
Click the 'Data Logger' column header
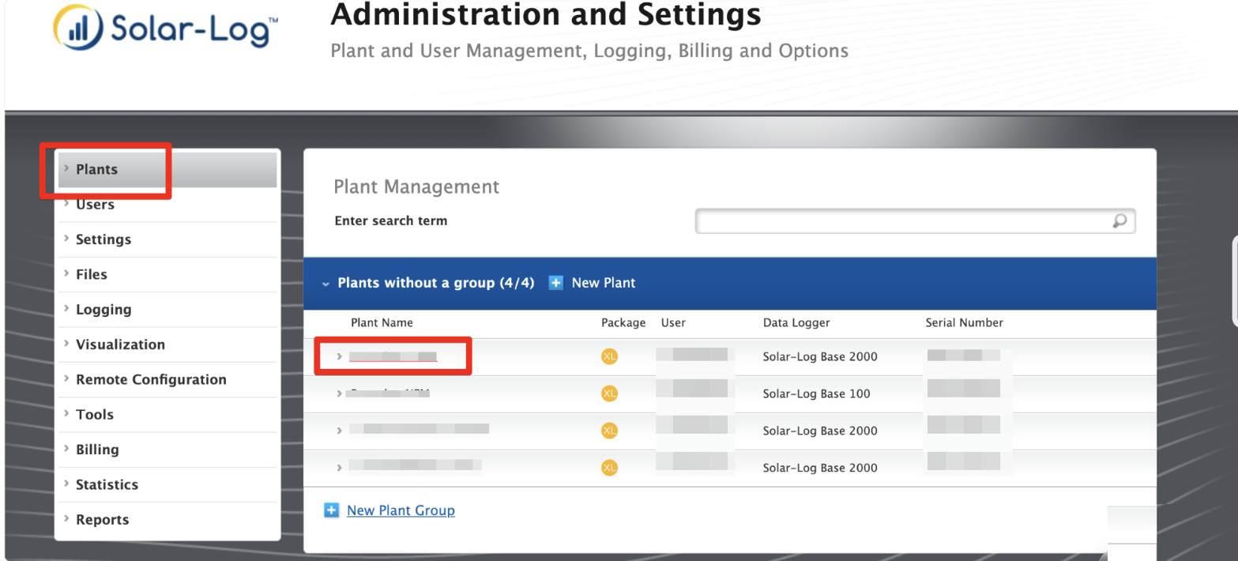point(796,322)
